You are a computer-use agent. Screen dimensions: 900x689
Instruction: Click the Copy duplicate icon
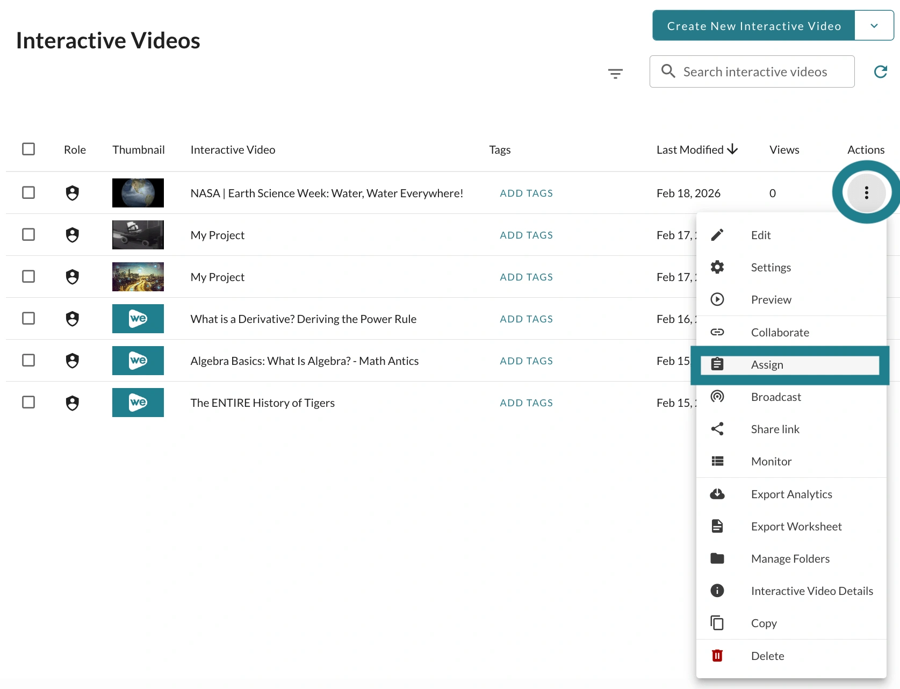(x=717, y=623)
